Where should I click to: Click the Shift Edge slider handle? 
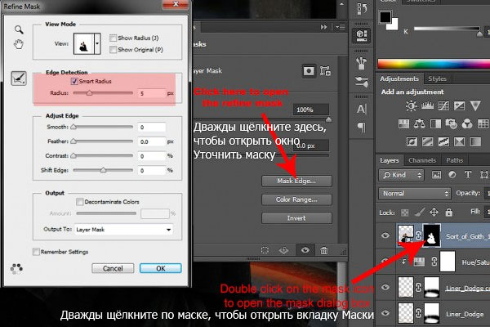[x=102, y=170]
